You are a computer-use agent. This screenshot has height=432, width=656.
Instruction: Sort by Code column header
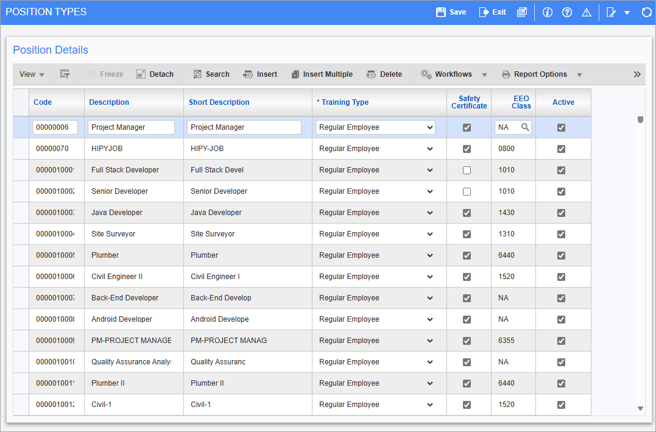43,102
